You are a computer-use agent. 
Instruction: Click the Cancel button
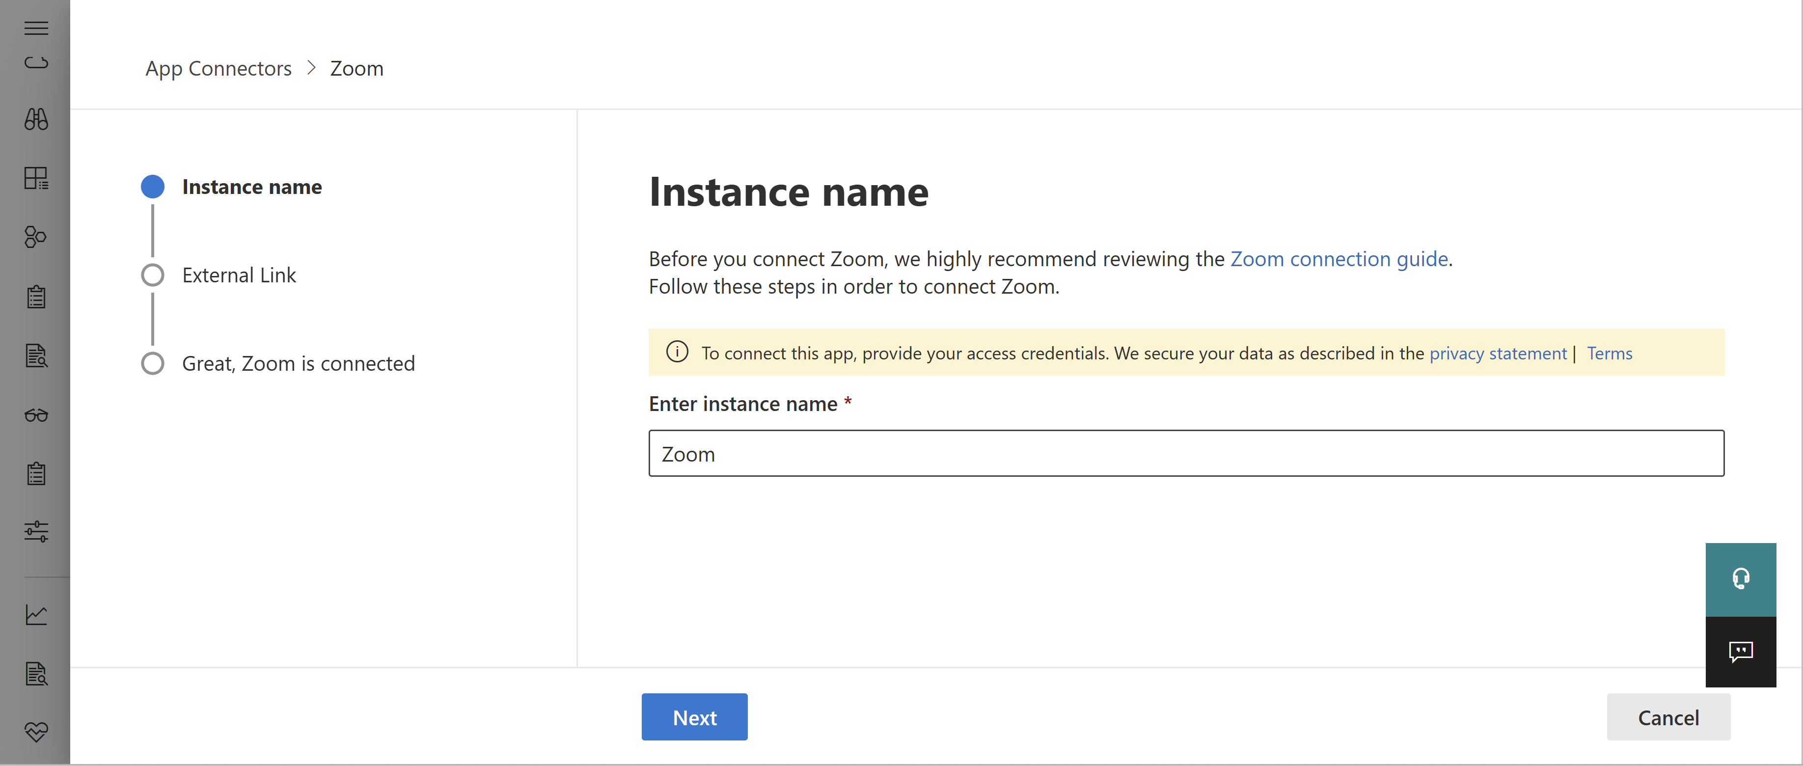(1668, 716)
